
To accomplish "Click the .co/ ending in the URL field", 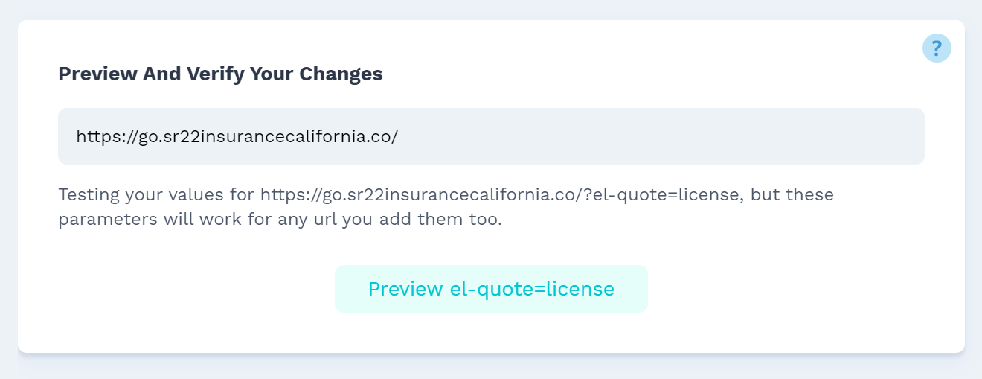I will 381,136.
